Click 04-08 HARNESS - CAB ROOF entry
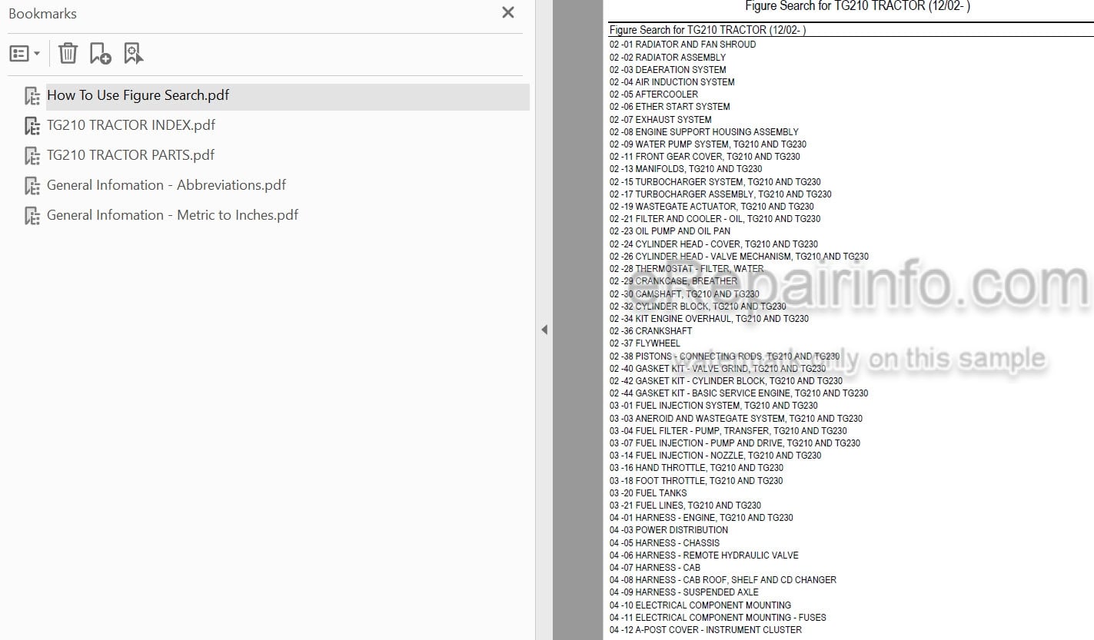This screenshot has width=1094, height=640. click(723, 580)
